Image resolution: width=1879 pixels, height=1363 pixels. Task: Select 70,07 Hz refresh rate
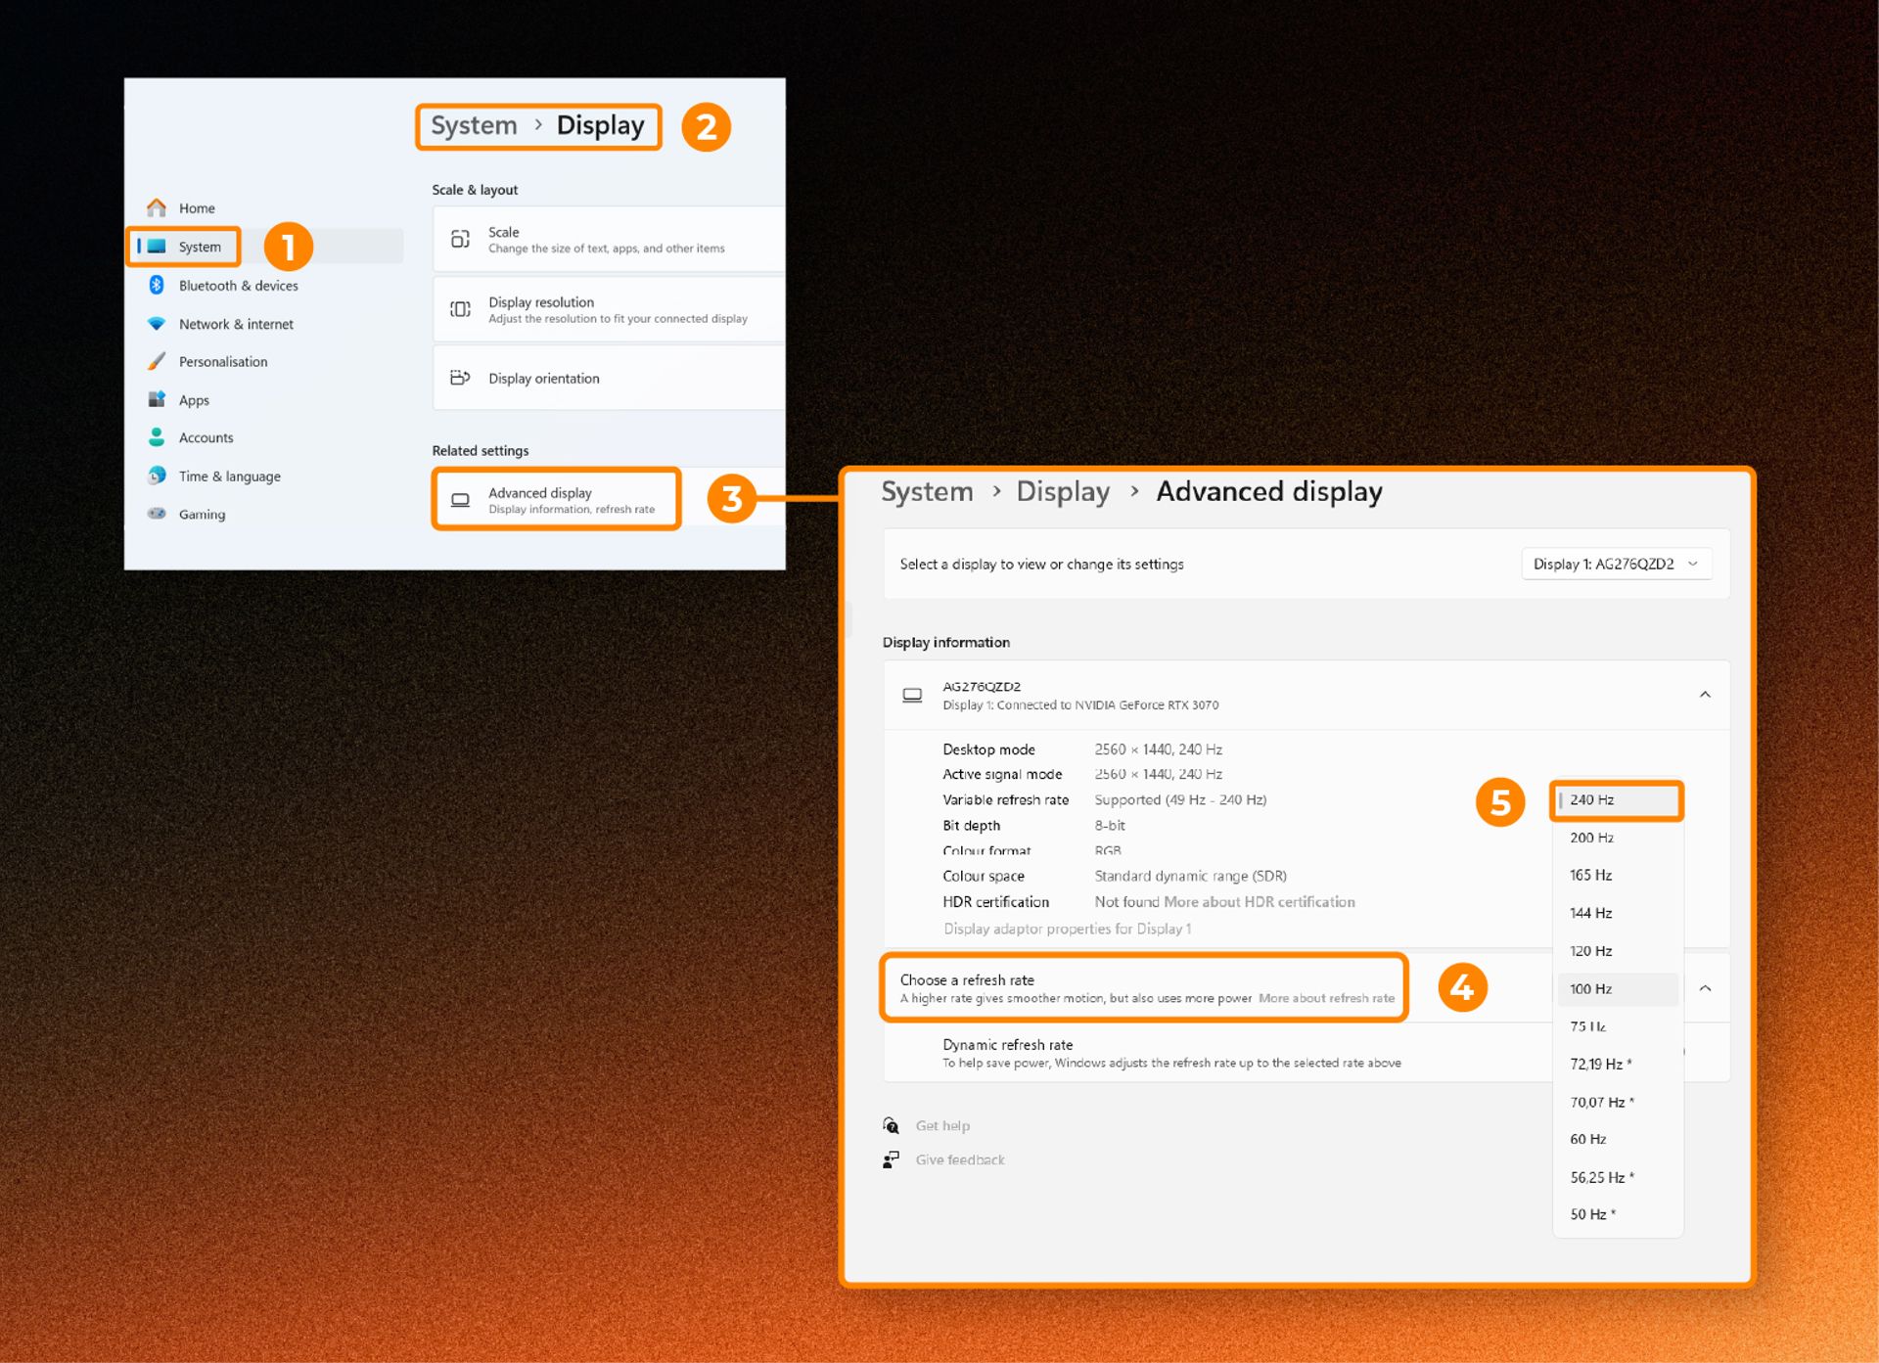1617,1102
